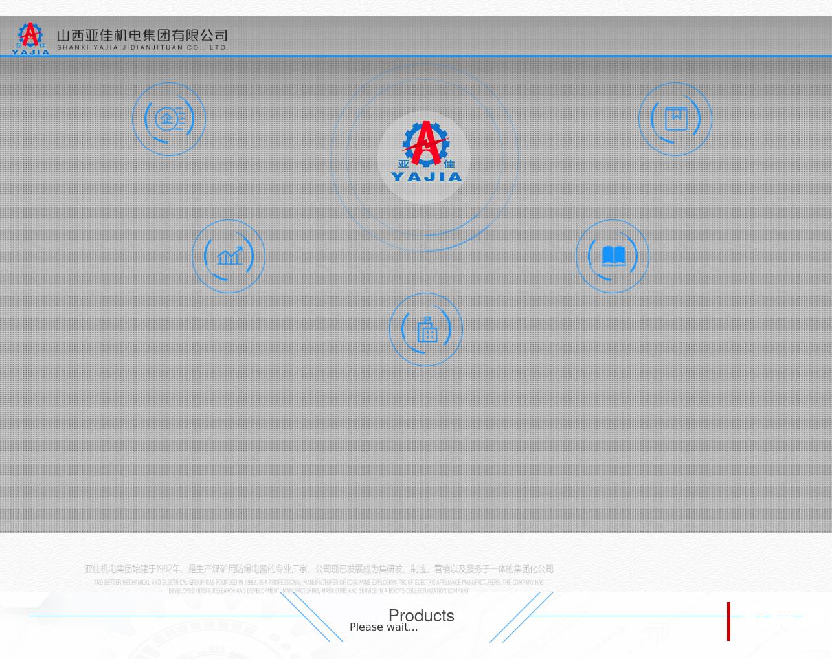The height and width of the screenshot is (659, 832).
Task: Click the Products section heading
Action: [x=421, y=615]
